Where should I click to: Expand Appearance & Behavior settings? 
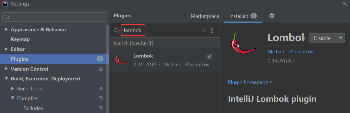[x=6, y=29]
